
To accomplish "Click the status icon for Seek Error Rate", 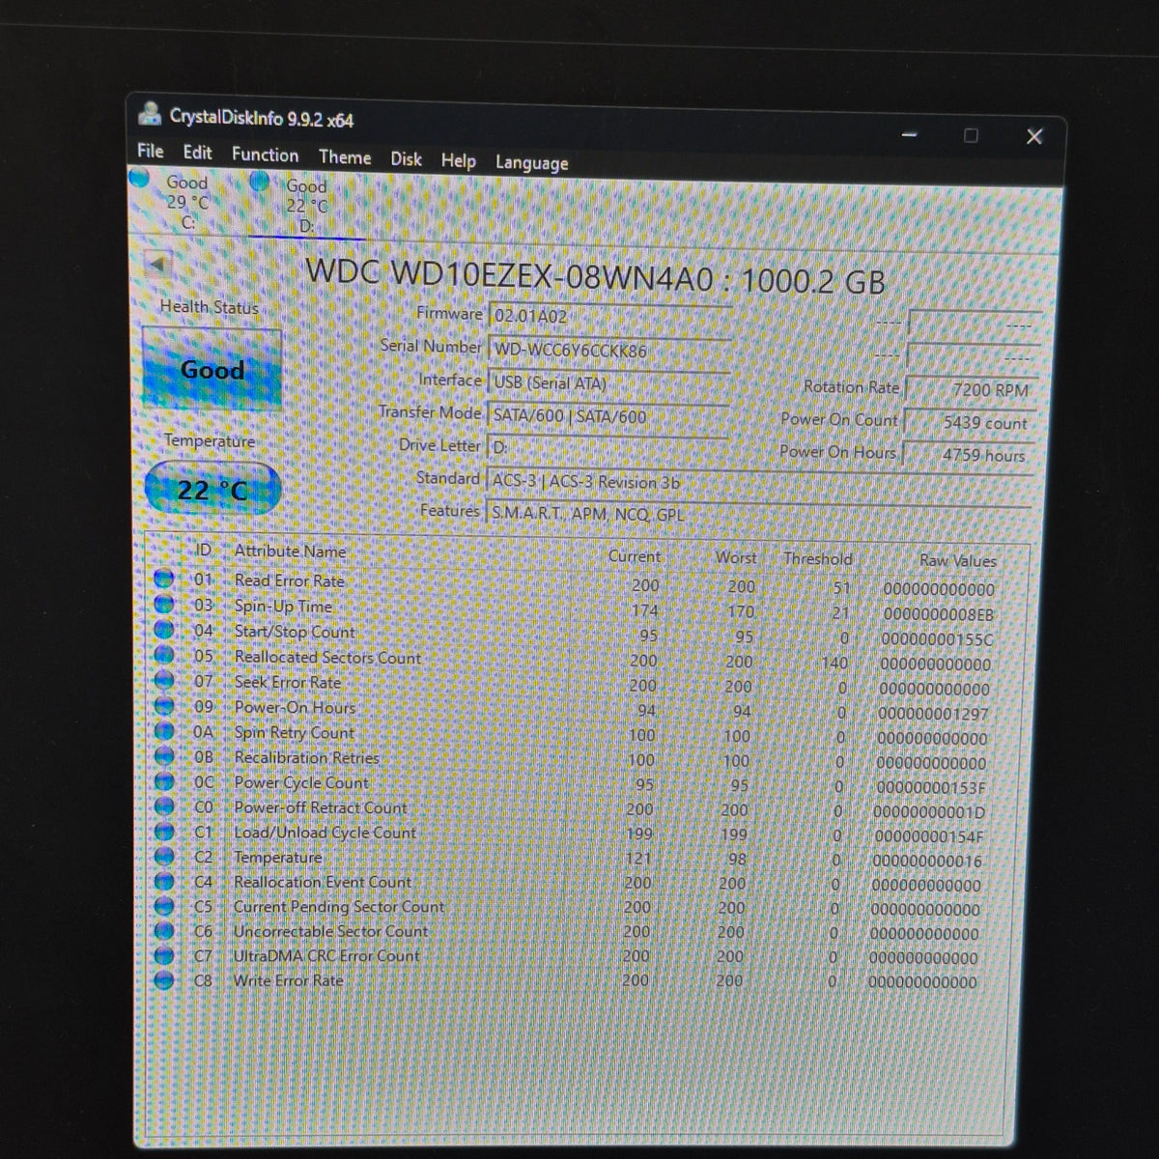I will tap(164, 680).
